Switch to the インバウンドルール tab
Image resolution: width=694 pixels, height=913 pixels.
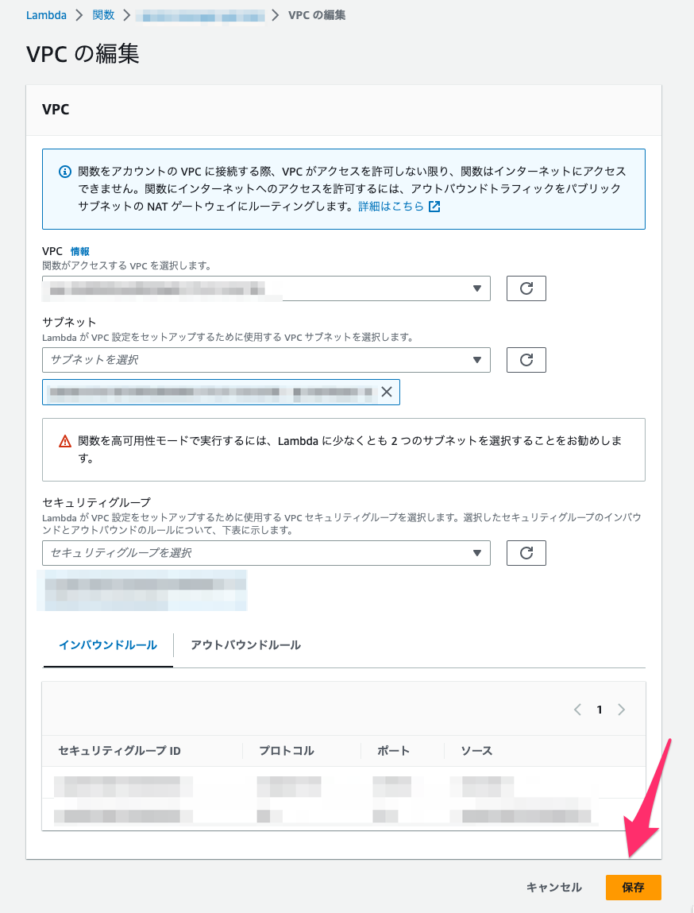pos(107,645)
